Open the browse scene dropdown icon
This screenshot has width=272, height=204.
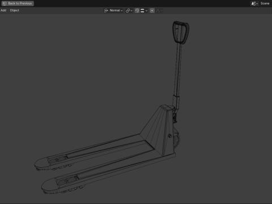click(254, 3)
